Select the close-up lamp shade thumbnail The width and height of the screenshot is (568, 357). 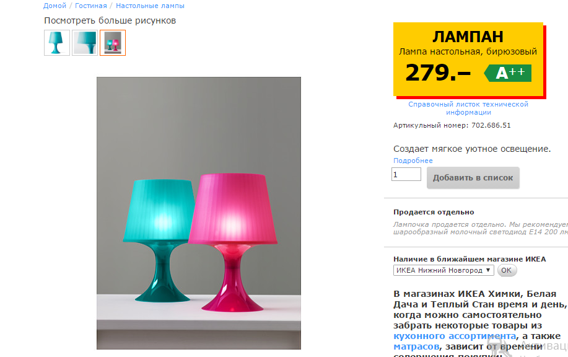point(85,43)
